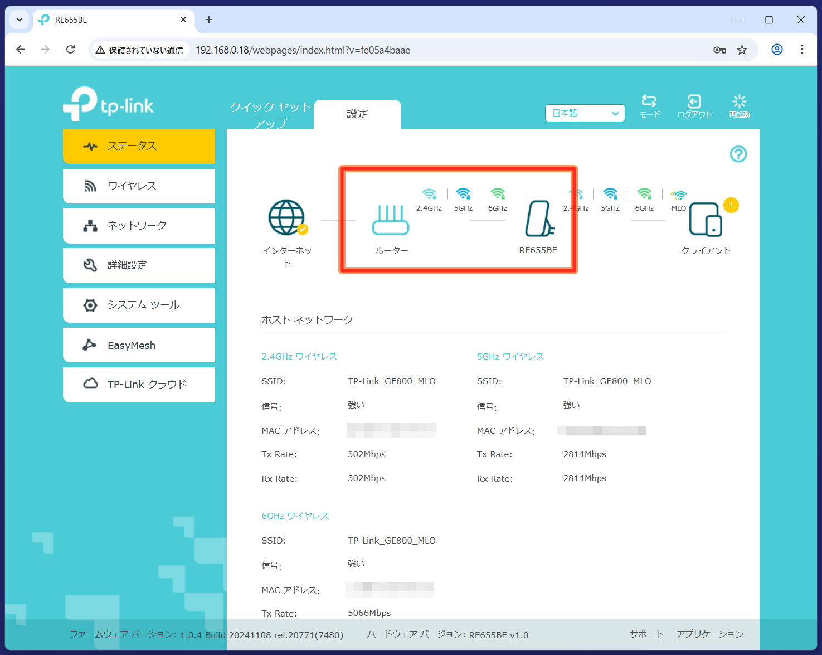Click the mode switch icon
Image resolution: width=822 pixels, height=655 pixels.
pyautogui.click(x=649, y=101)
